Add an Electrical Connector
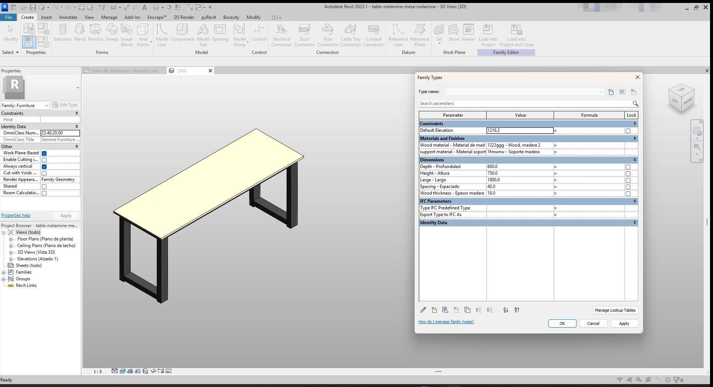Viewport: 713px width, 387px height. 281,35
